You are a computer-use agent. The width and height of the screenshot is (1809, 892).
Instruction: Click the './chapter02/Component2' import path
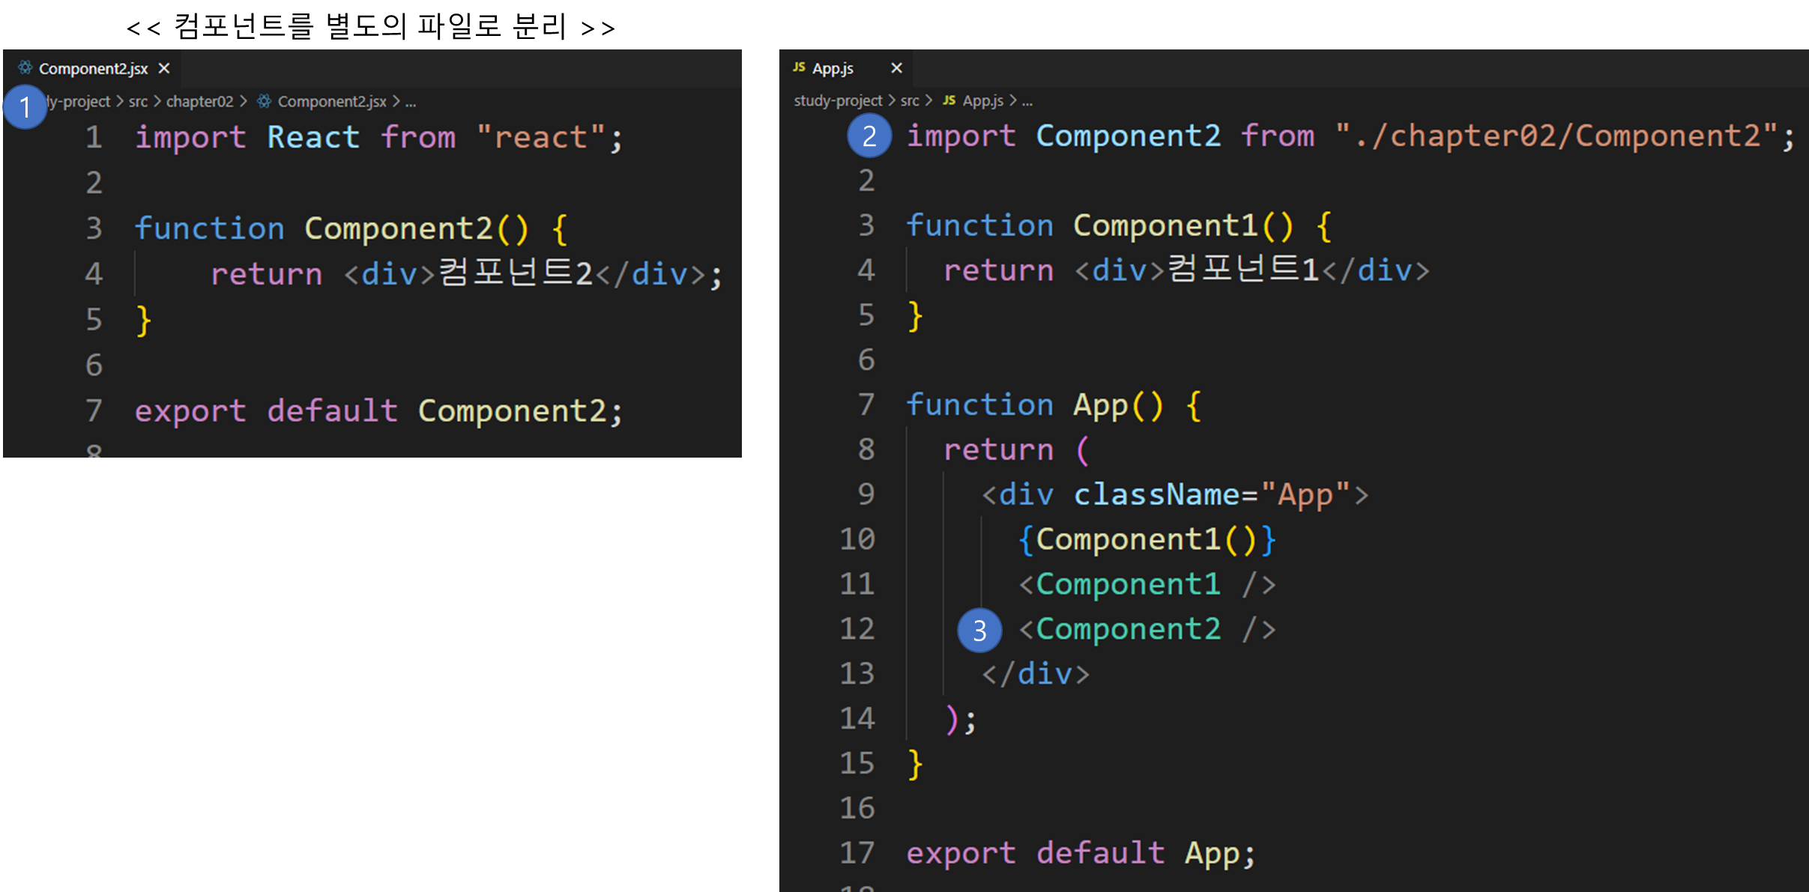(x=1556, y=136)
